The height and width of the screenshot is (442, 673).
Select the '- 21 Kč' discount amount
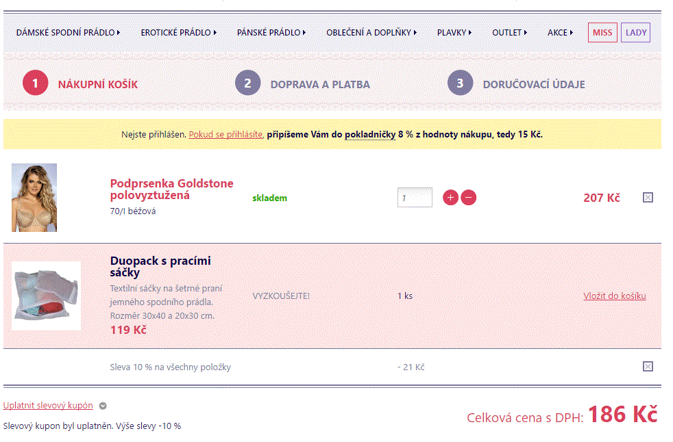[x=411, y=367]
